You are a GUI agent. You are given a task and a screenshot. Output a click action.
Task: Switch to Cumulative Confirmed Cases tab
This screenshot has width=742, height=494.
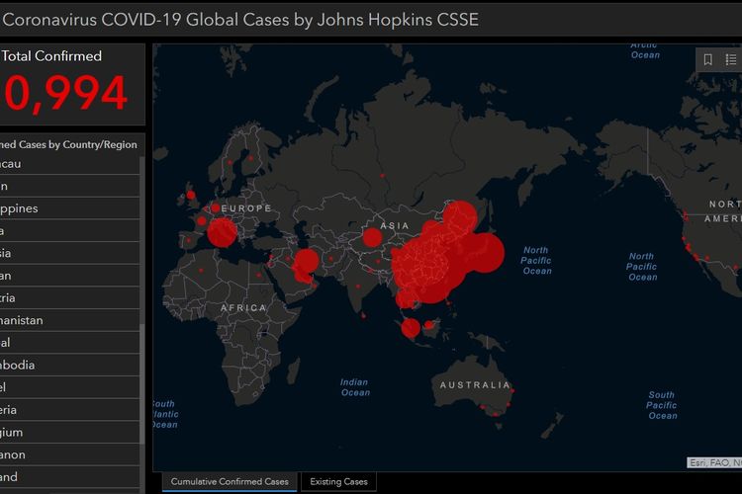pos(230,482)
